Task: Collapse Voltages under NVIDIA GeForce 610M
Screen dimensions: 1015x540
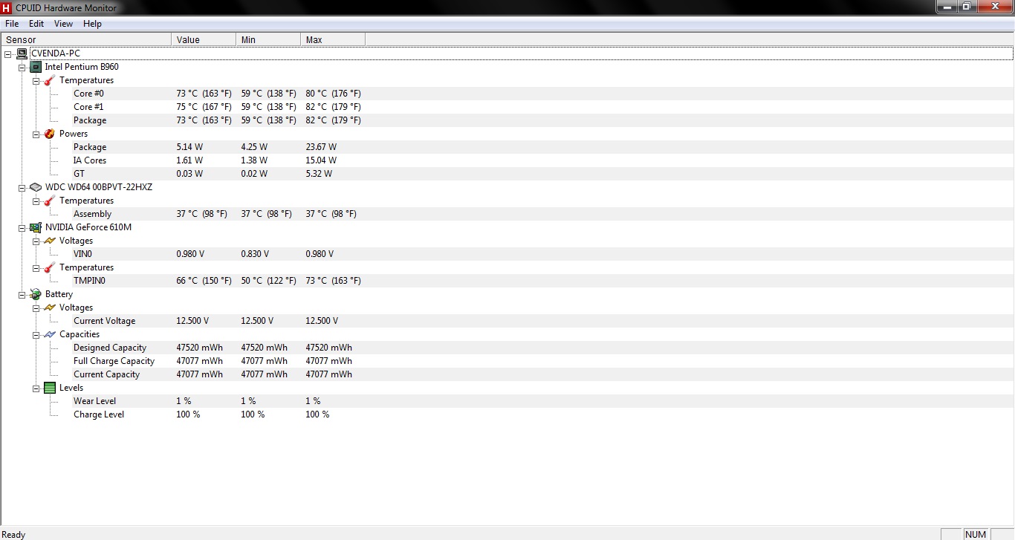Action: 36,241
